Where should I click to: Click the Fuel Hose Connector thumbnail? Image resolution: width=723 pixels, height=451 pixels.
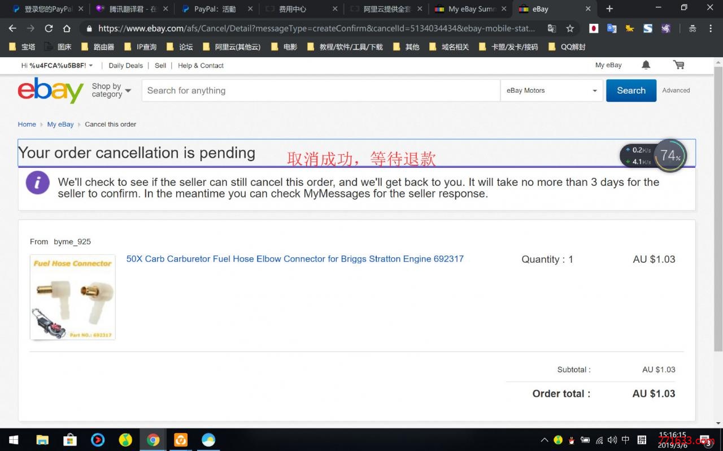72,297
